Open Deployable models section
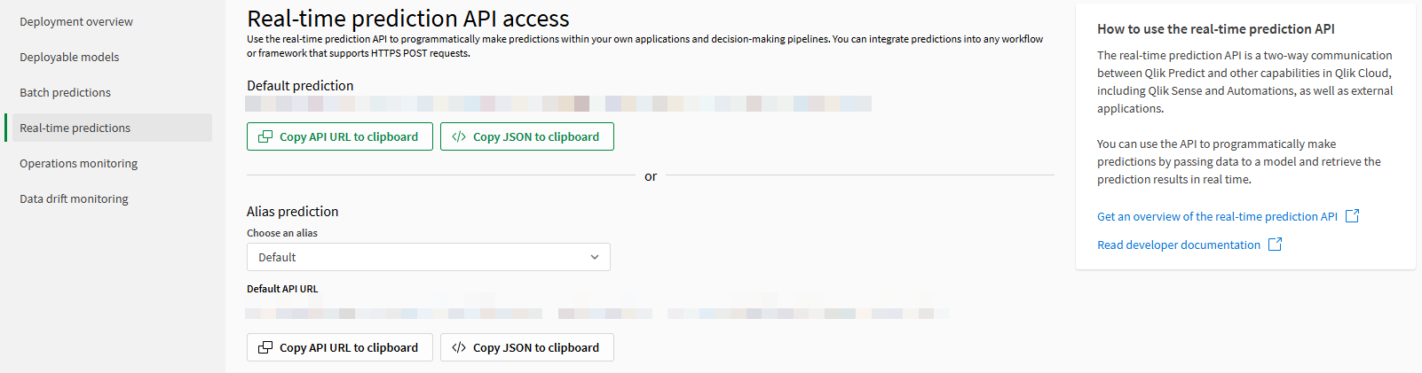Image resolution: width=1422 pixels, height=373 pixels. pos(69,57)
